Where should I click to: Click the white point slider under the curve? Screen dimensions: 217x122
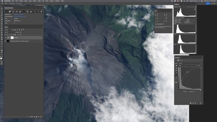[x=200, y=90]
